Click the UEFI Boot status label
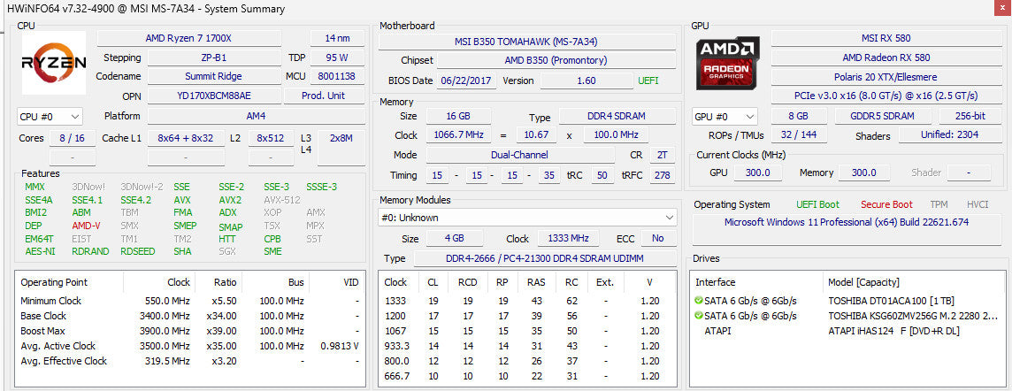 tap(817, 204)
